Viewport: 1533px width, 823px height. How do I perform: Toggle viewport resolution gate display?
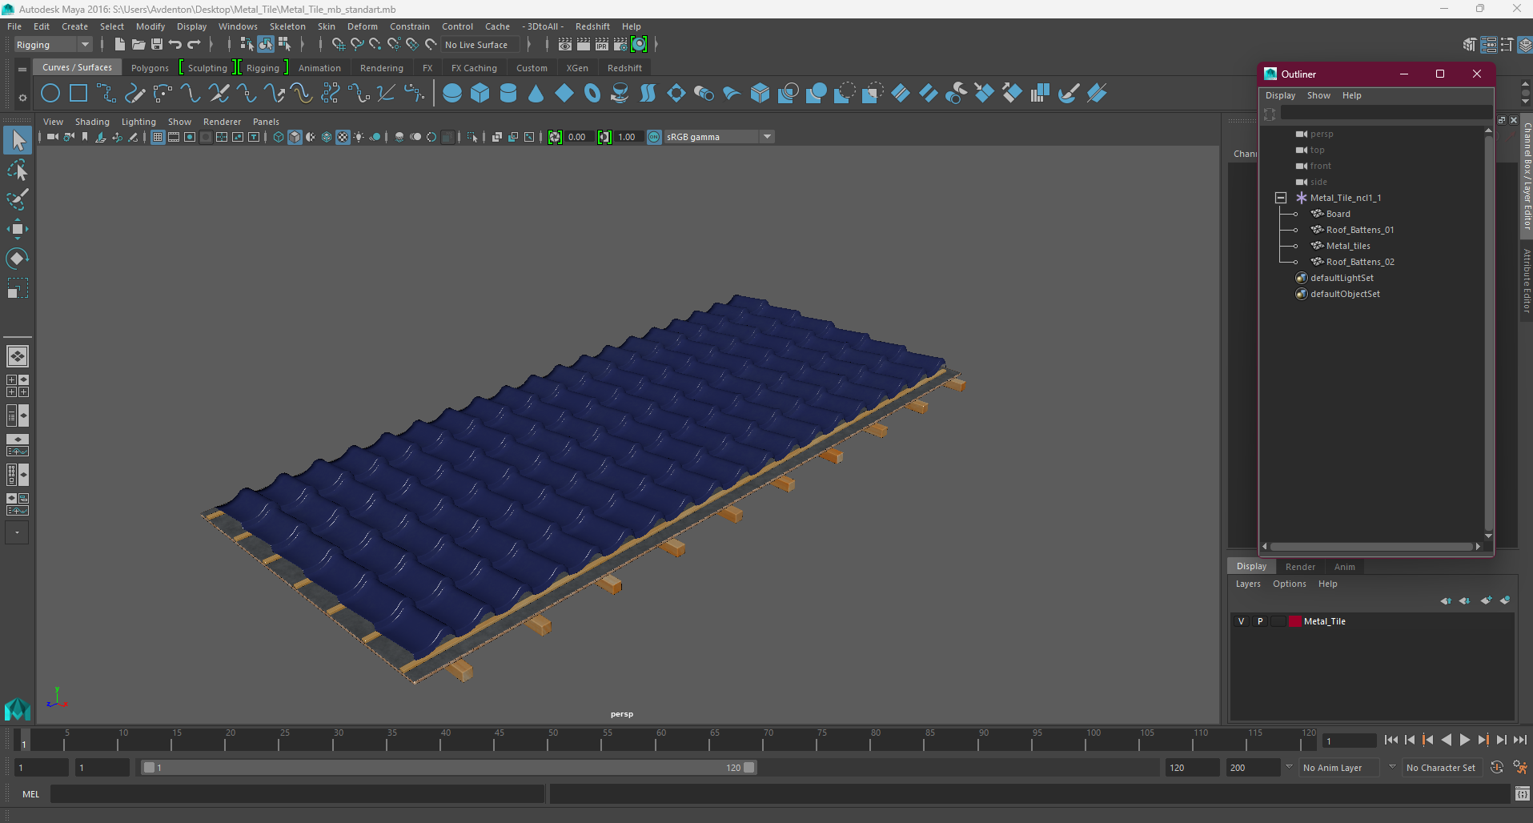pyautogui.click(x=190, y=138)
